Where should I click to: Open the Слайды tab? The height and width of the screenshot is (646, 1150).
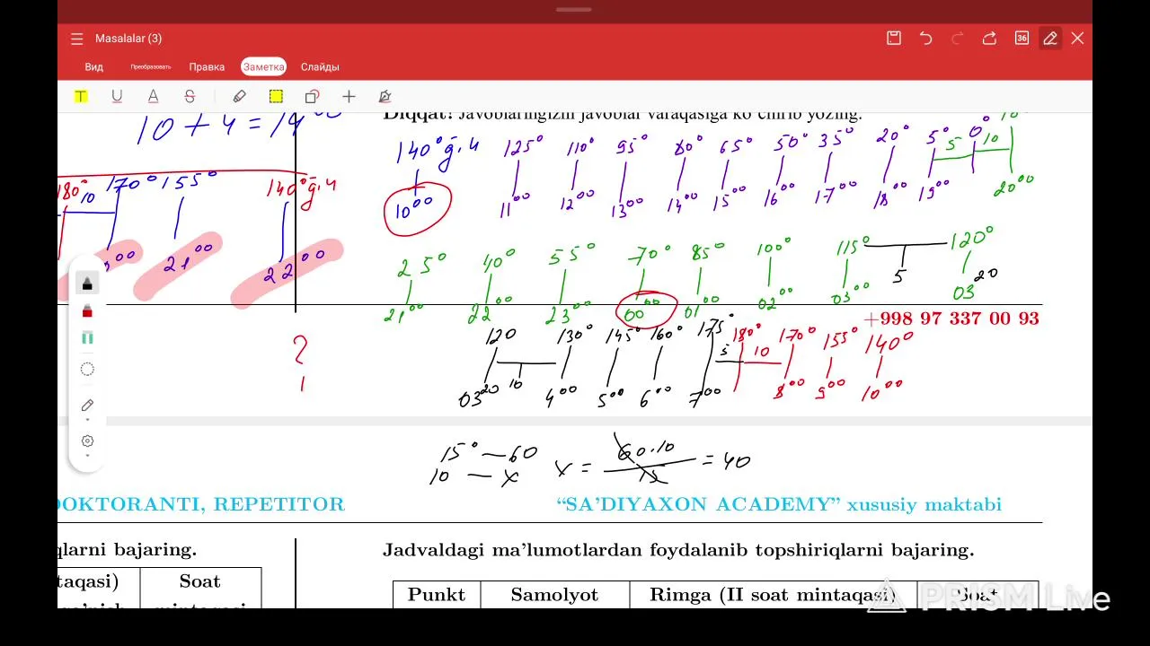point(320,66)
